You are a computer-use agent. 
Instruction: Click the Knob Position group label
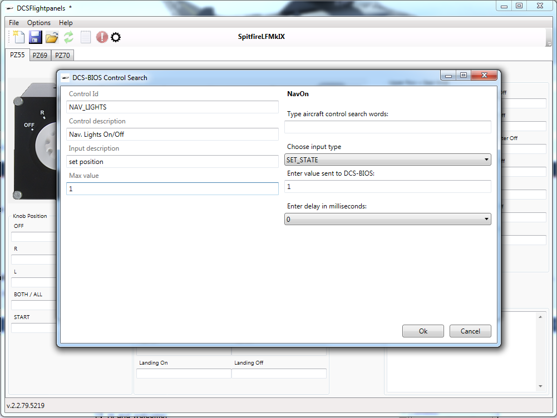[30, 216]
